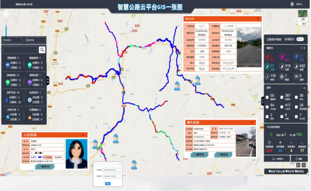Click the 大屏显示 button
Viewport: 311px width, 191px height.
point(277,159)
